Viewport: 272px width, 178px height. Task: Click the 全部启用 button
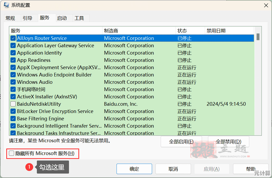pos(181,141)
